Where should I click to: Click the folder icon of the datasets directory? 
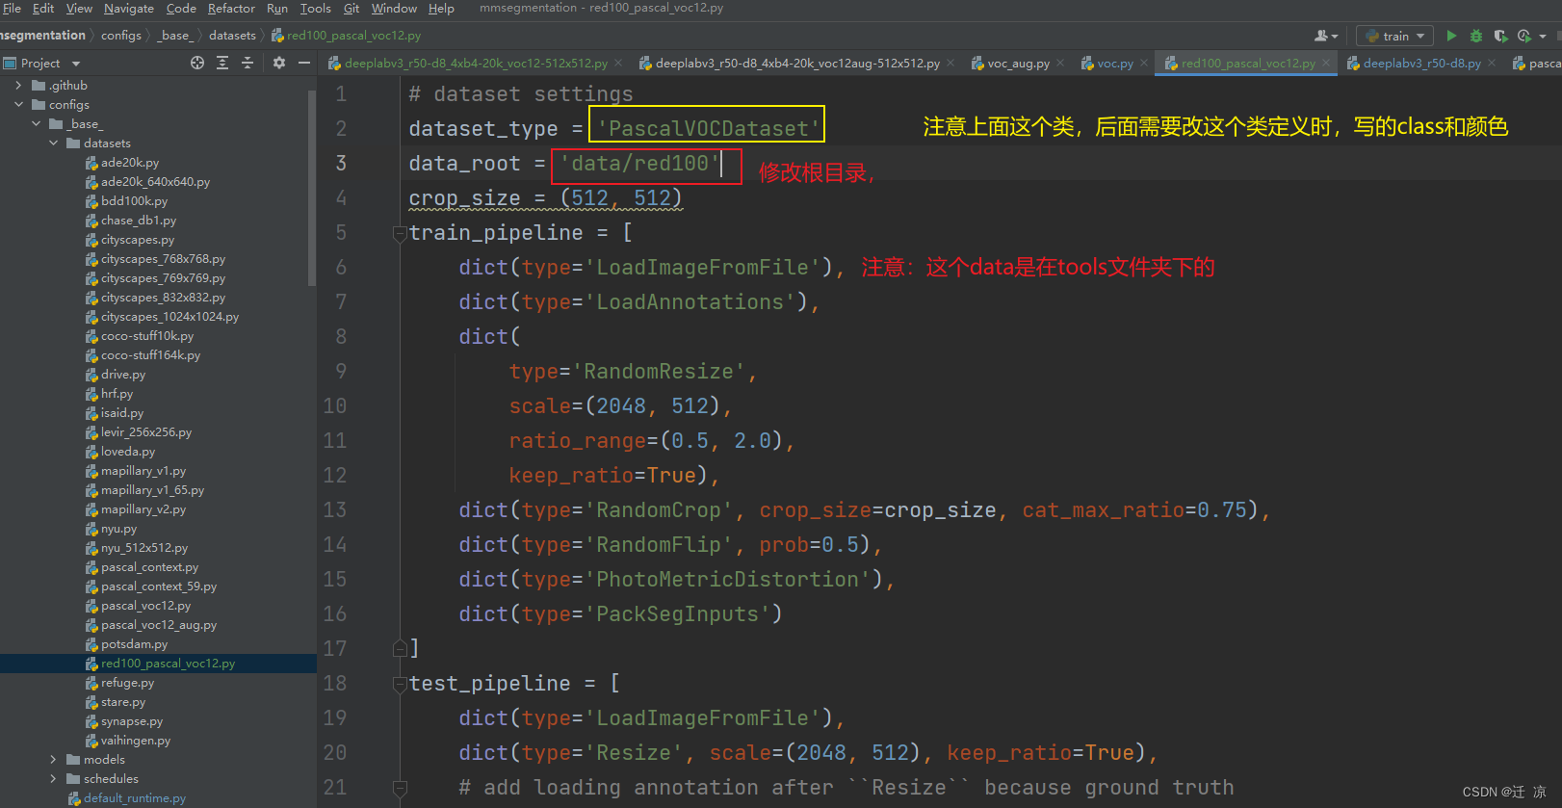[73, 143]
